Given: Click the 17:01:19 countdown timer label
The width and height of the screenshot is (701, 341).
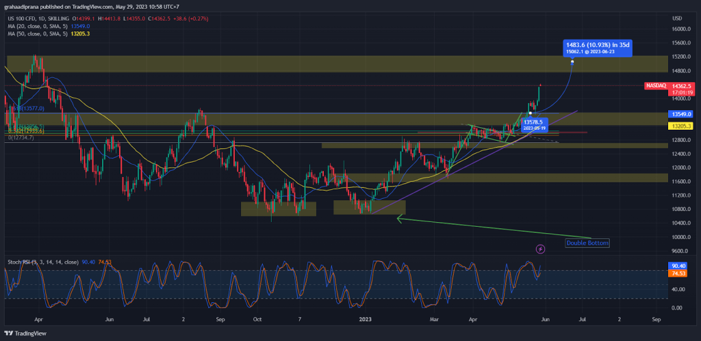Looking at the screenshot, I should coord(681,92).
